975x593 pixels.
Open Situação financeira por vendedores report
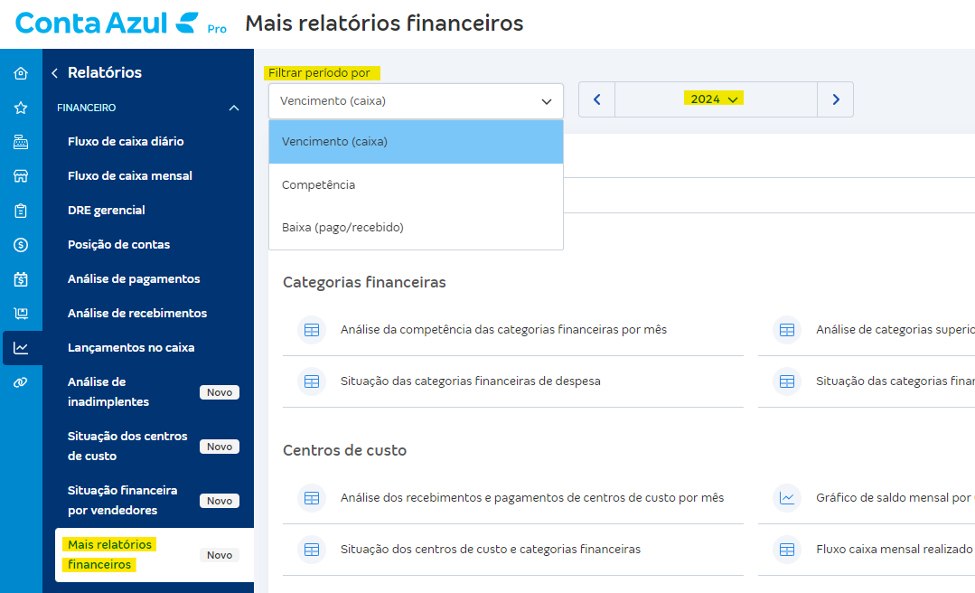click(123, 500)
